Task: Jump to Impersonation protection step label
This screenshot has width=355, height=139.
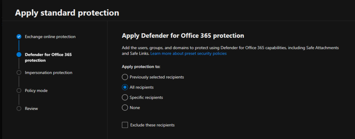Action: [x=49, y=73]
